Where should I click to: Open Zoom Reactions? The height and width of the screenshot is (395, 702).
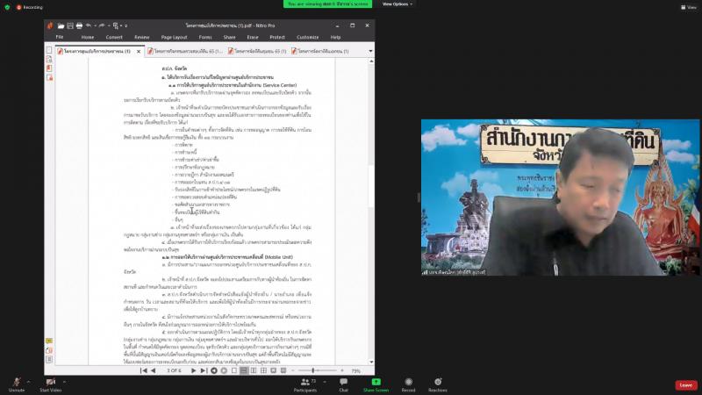tap(437, 384)
